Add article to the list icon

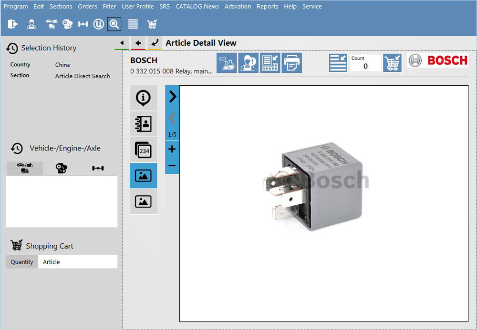(x=338, y=63)
